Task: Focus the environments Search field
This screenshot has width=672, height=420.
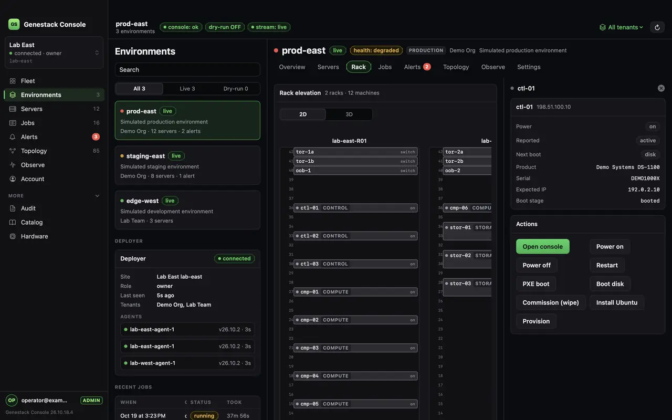Action: pyautogui.click(x=187, y=70)
